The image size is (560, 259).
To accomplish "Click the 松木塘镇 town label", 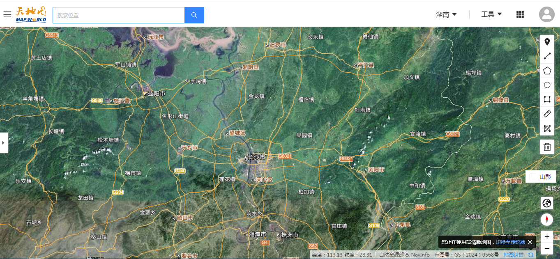I will (x=108, y=140).
